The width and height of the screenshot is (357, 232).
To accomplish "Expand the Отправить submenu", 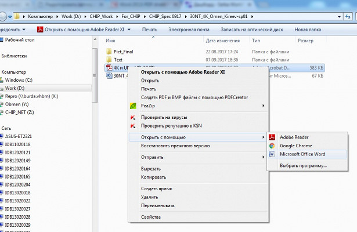I will click(263, 157).
